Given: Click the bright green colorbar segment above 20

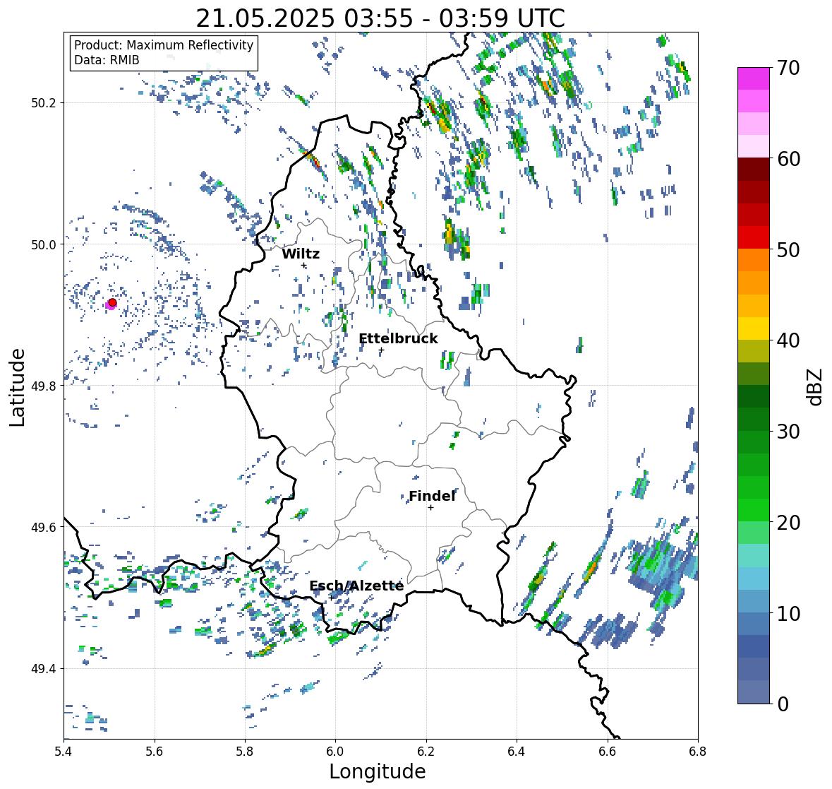Looking at the screenshot, I should click(x=754, y=510).
